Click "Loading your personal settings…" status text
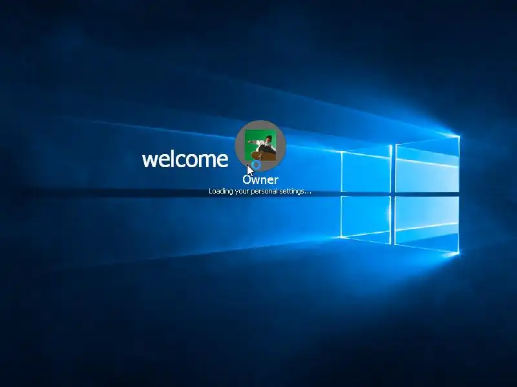This screenshot has height=387, width=517. pyautogui.click(x=260, y=191)
